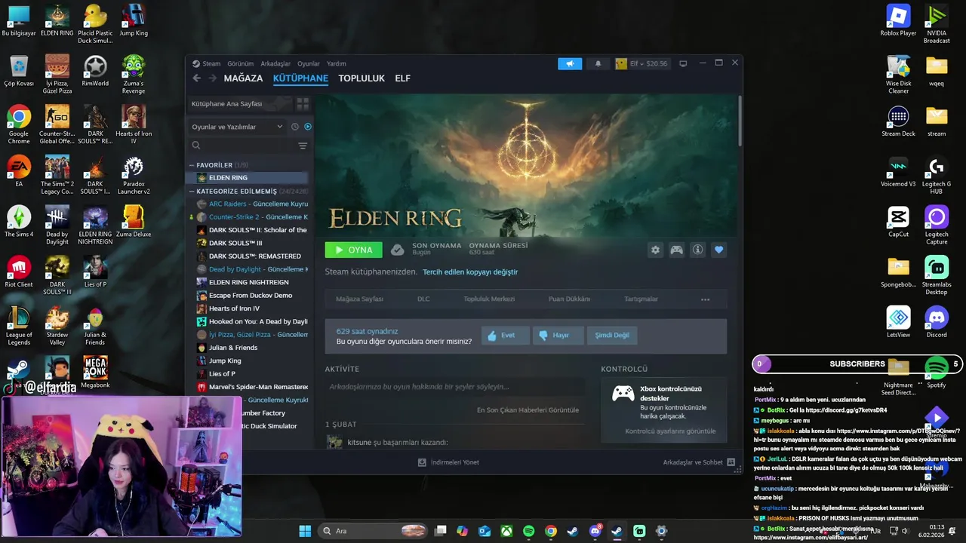Switch to the MAĞAZA tab
This screenshot has width=966, height=543.
click(243, 78)
